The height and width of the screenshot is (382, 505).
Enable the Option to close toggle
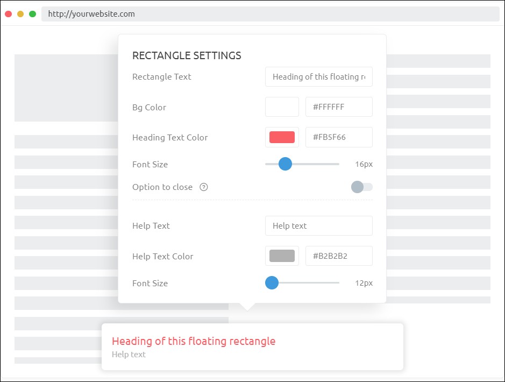[x=361, y=187]
